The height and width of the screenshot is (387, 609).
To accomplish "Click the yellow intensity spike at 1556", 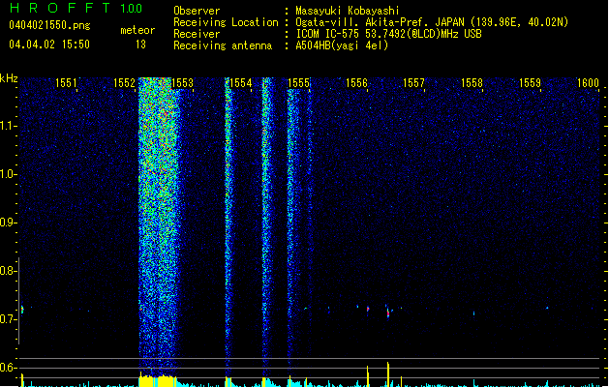I will 367,375.
